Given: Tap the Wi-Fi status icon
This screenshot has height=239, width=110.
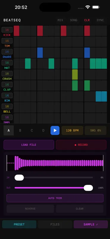Looking at the screenshot, I should [88, 7].
